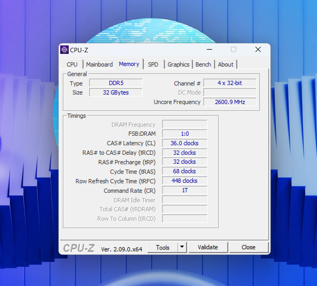Go to the SPD tab
The height and width of the screenshot is (286, 317).
point(153,64)
